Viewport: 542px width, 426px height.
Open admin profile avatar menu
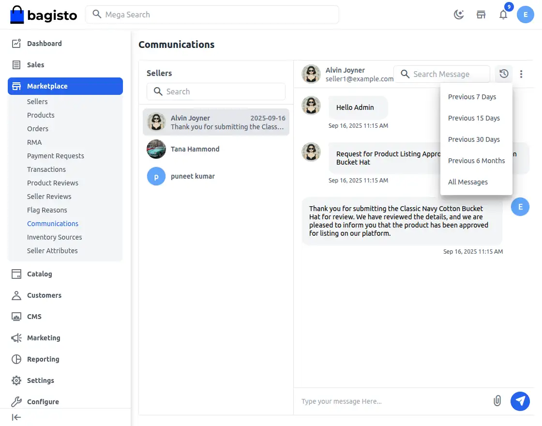click(525, 15)
